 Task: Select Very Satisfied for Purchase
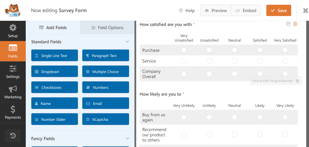285,50
